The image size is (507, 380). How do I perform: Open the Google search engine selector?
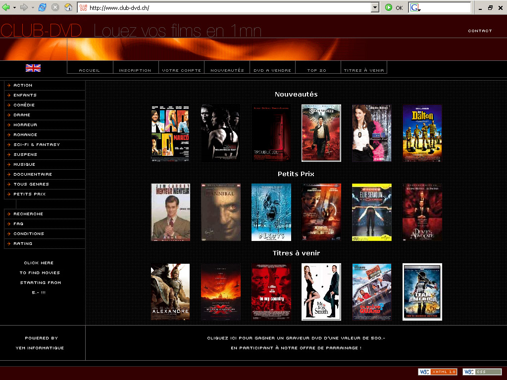tap(415, 8)
